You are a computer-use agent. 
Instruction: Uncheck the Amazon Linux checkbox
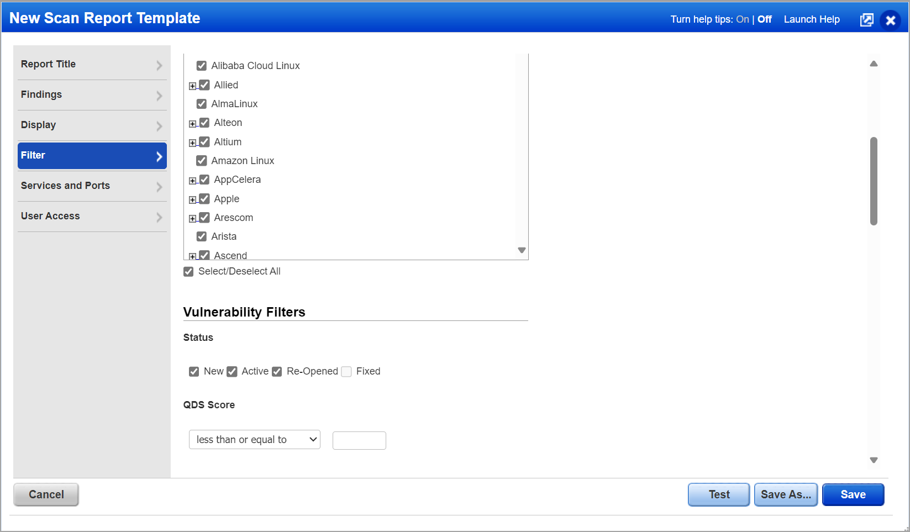[202, 161]
